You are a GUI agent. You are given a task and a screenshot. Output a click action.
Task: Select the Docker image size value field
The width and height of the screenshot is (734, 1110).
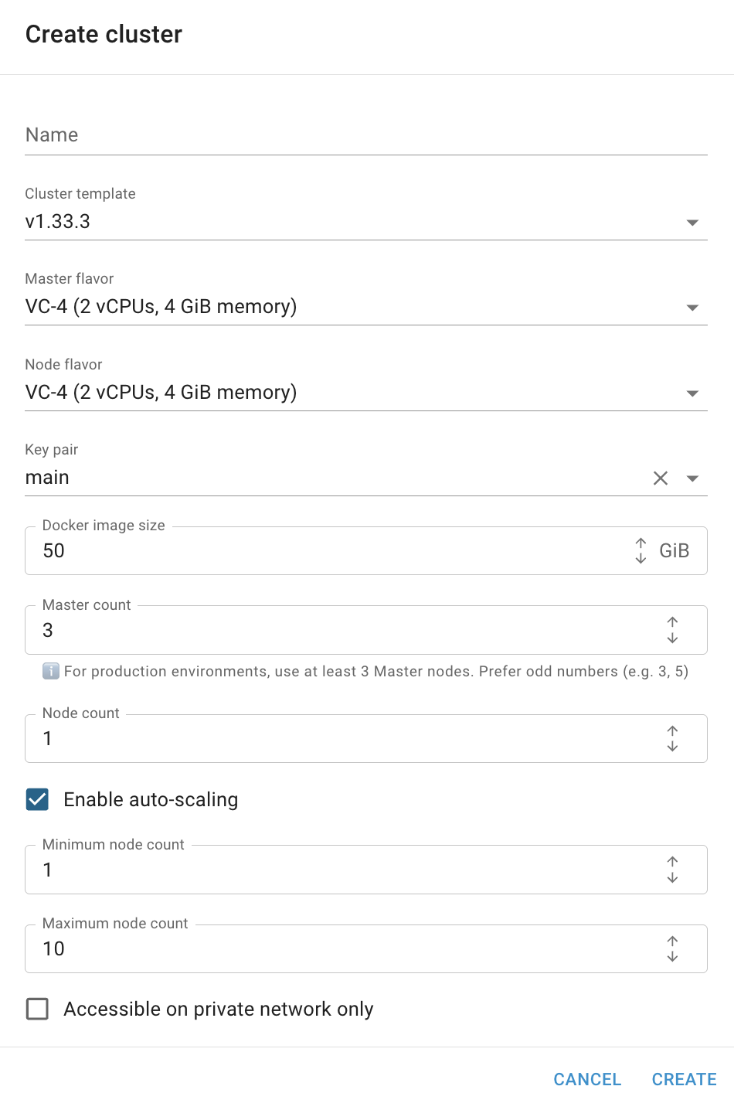pos(309,550)
